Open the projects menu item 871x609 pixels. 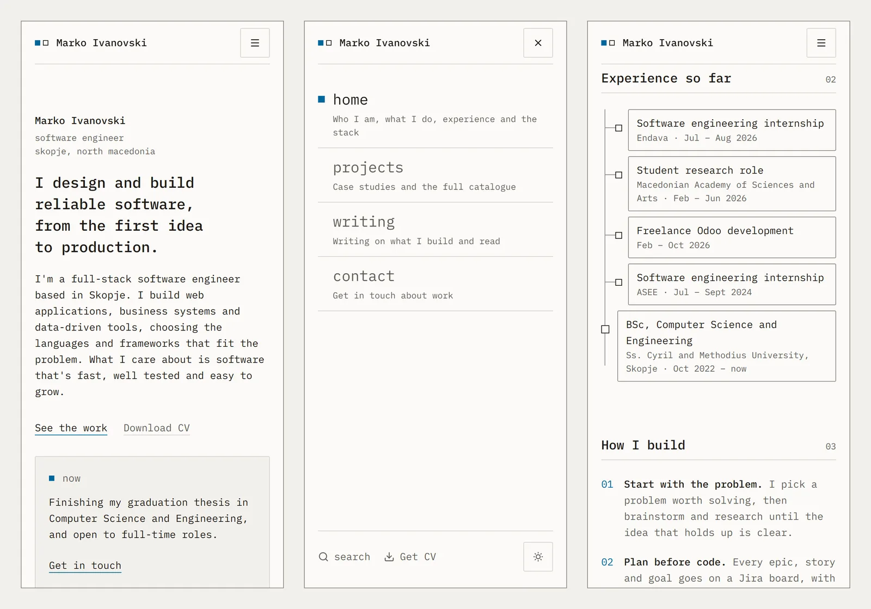click(x=435, y=175)
